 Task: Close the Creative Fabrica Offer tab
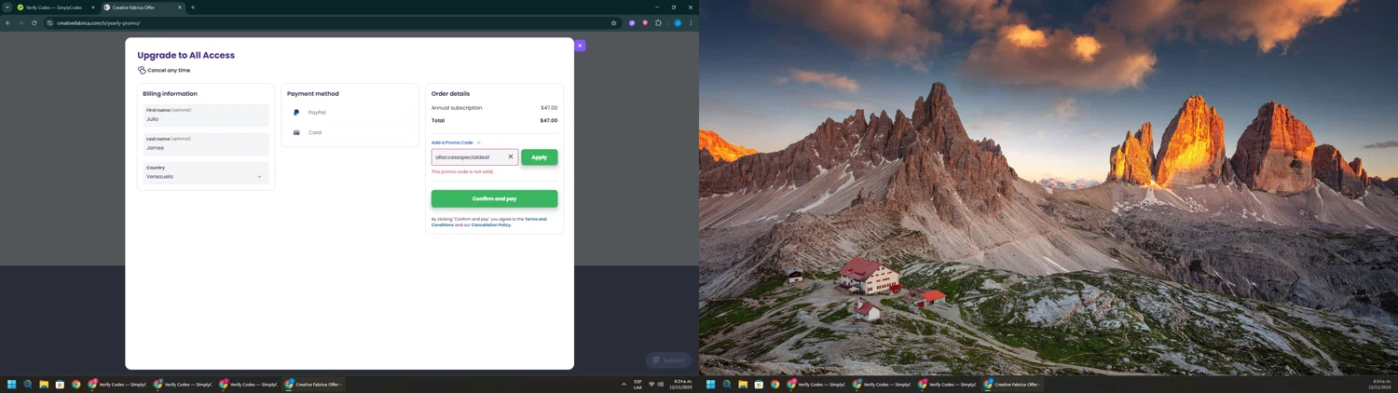tap(180, 7)
